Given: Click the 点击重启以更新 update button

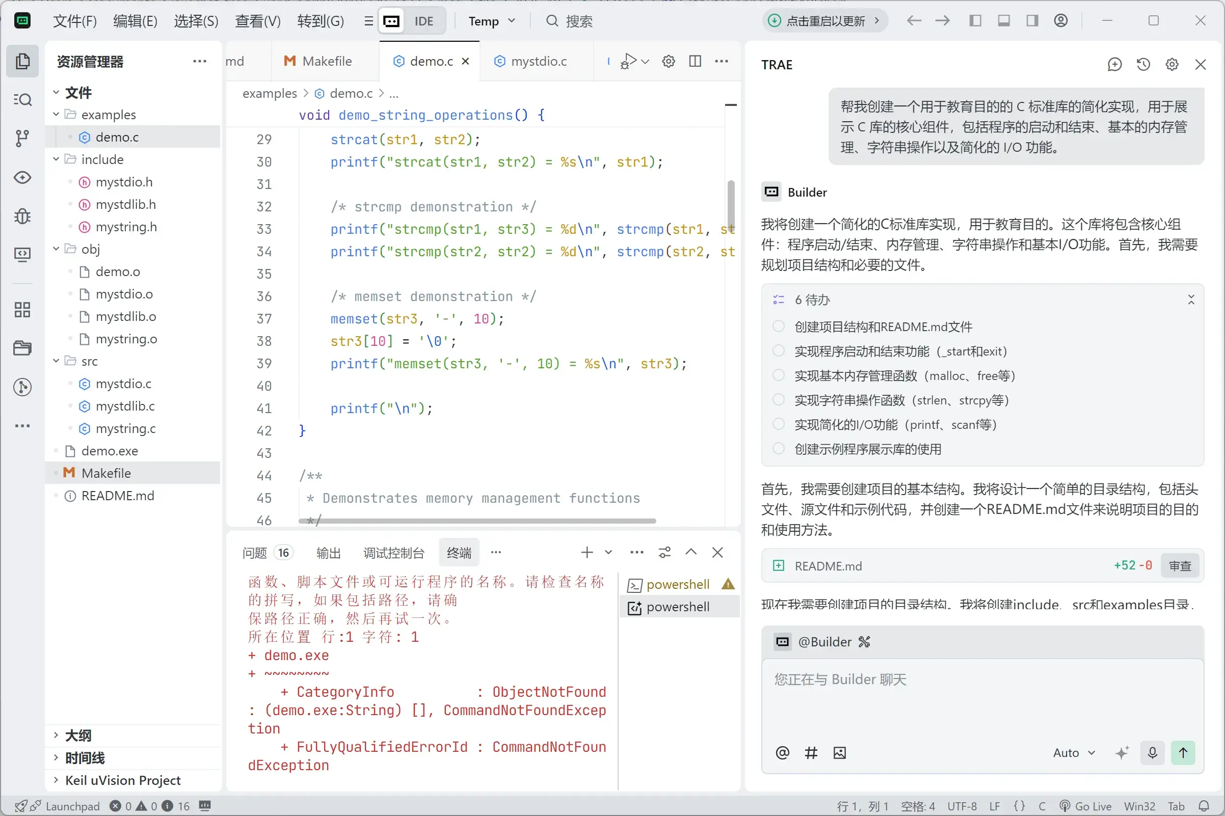Looking at the screenshot, I should (824, 21).
